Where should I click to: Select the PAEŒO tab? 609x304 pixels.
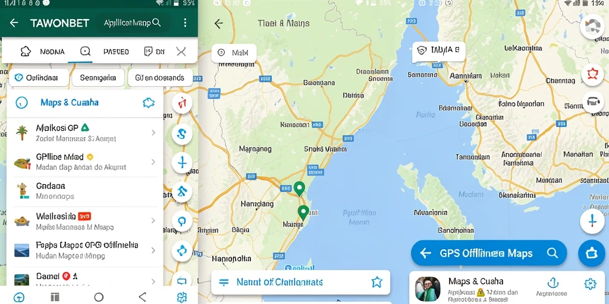pyautogui.click(x=116, y=52)
